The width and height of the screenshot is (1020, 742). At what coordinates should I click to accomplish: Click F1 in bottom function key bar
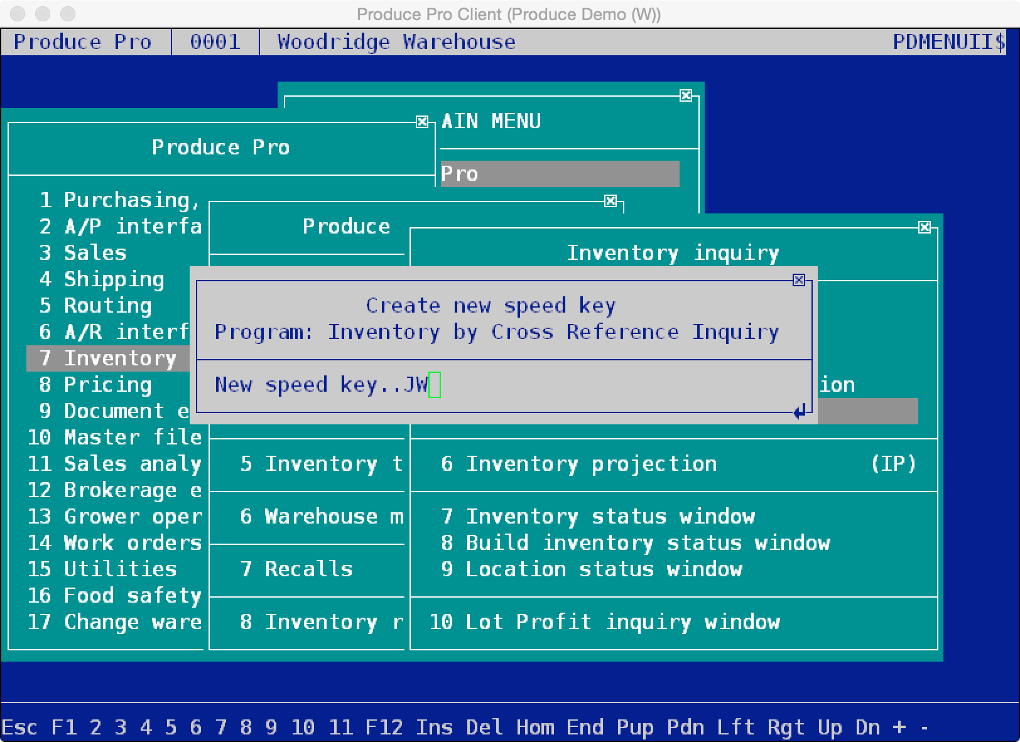pyautogui.click(x=64, y=728)
